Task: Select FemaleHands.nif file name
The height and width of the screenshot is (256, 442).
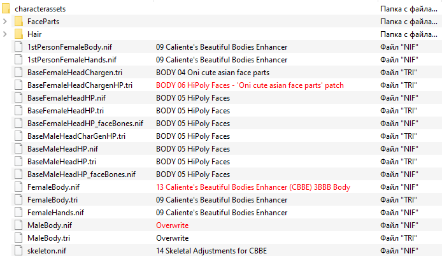Action: [55, 212]
